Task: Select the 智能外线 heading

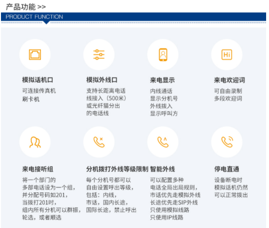Action: click(x=162, y=169)
